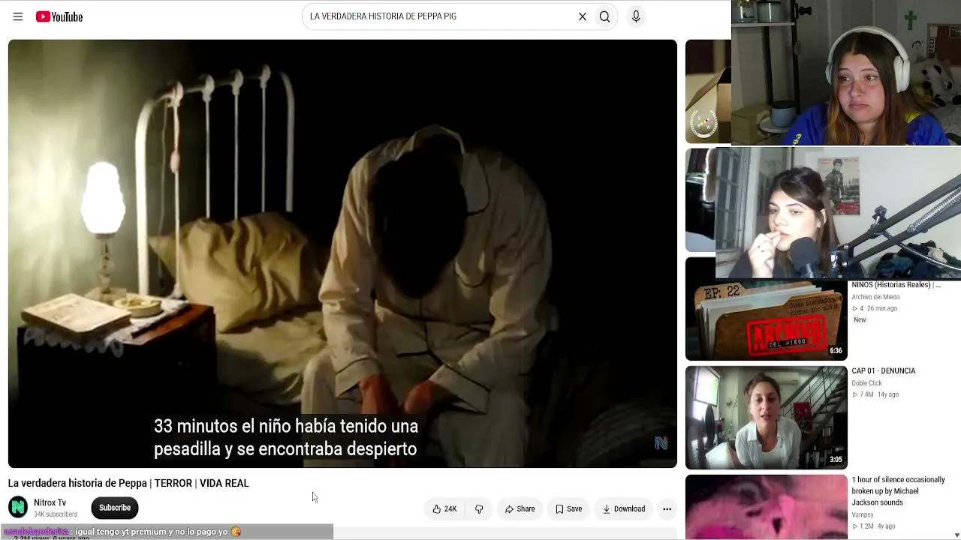961x540 pixels.
Task: Visit the Doble Click channel
Action: coord(866,383)
